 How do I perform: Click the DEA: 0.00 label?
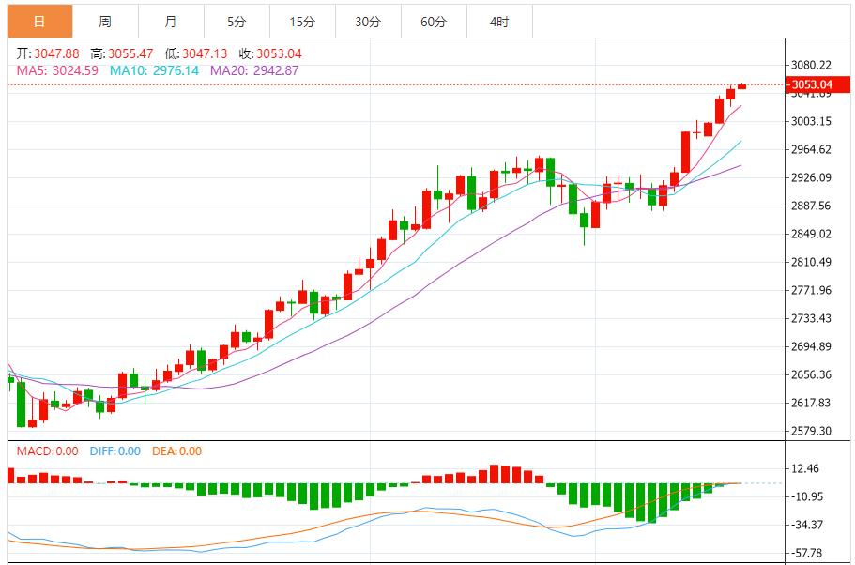coord(178,451)
